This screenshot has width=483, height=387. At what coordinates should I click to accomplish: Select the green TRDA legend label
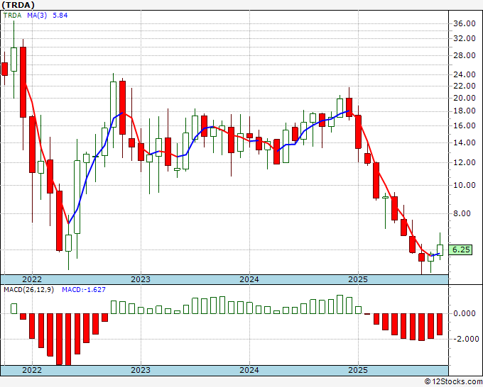pyautogui.click(x=12, y=16)
